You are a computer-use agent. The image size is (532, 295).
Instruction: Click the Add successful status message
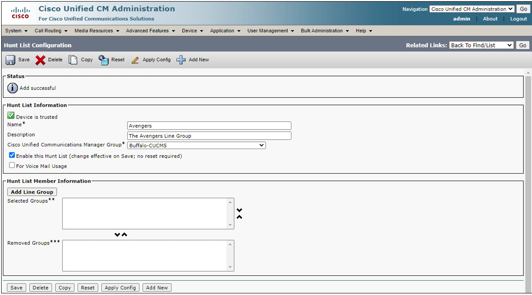pos(38,88)
